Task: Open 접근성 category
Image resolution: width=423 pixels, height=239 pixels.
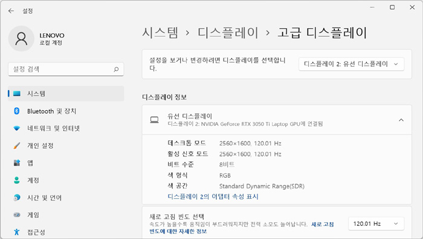Action: 66,232
